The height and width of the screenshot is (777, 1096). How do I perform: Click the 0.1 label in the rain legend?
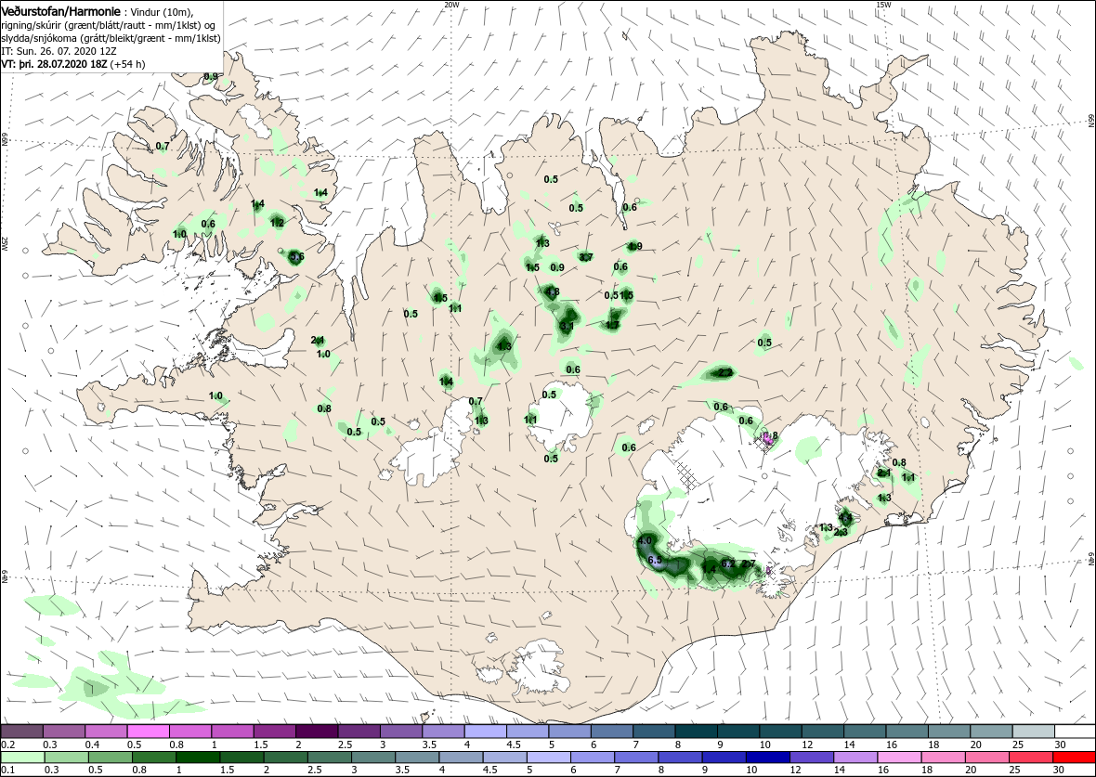tap(8, 770)
